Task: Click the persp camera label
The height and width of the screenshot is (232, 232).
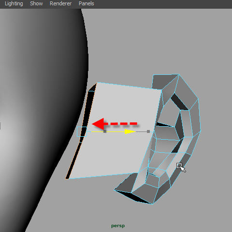Action: [118, 226]
